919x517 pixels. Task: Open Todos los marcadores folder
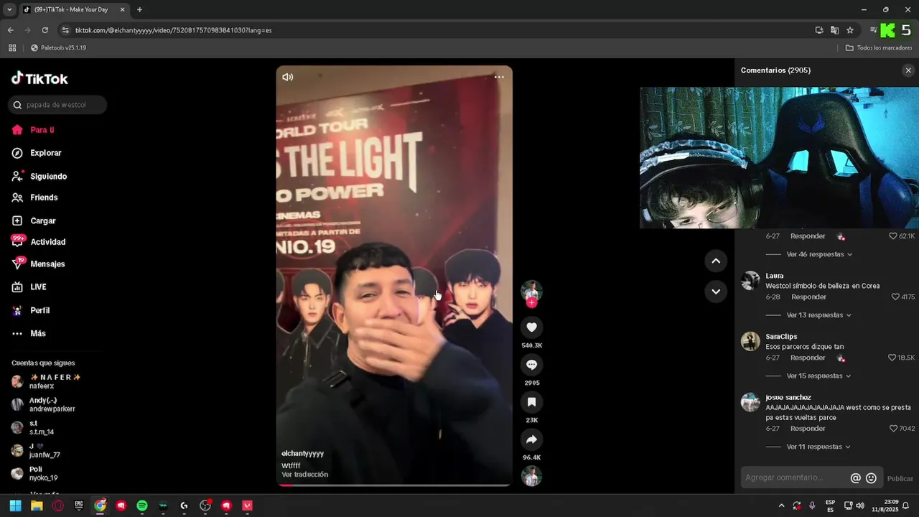point(879,48)
